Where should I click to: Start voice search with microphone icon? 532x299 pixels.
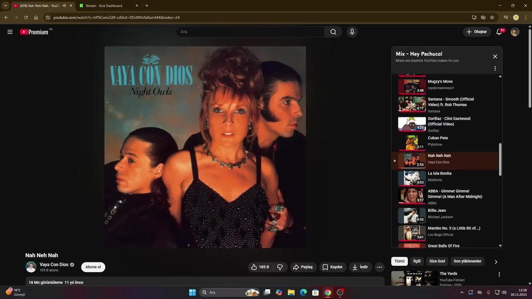(x=352, y=32)
